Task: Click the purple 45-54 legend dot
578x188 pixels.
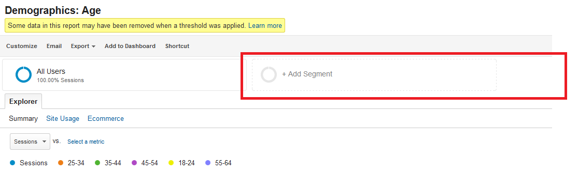Action: 135,163
